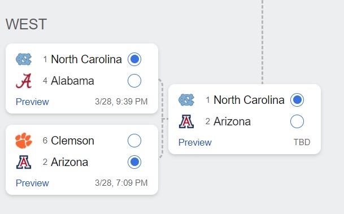Select Clemson as the winner radio button
The width and height of the screenshot is (344, 214).
[x=134, y=141]
